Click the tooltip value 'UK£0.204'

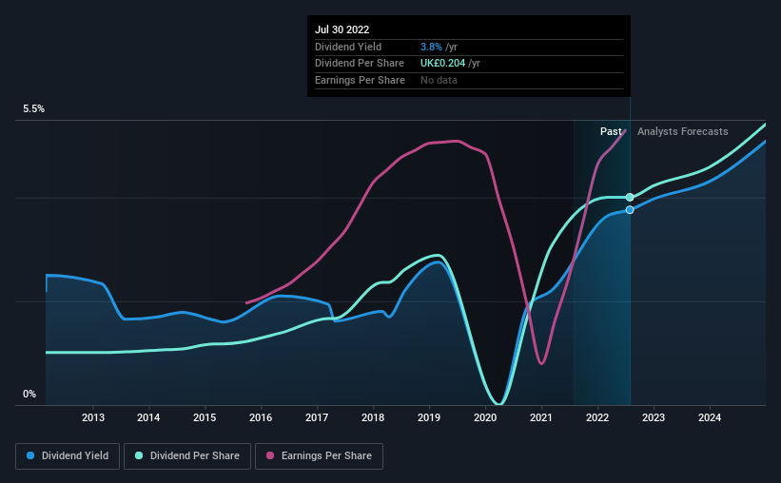(x=442, y=64)
